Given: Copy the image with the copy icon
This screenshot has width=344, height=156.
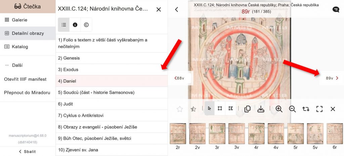Looking at the screenshot, I should [248, 109].
